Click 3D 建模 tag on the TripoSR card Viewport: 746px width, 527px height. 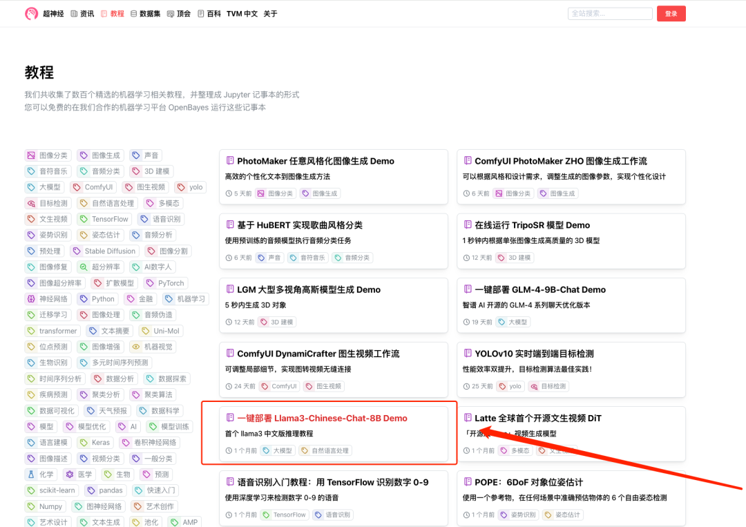click(515, 258)
